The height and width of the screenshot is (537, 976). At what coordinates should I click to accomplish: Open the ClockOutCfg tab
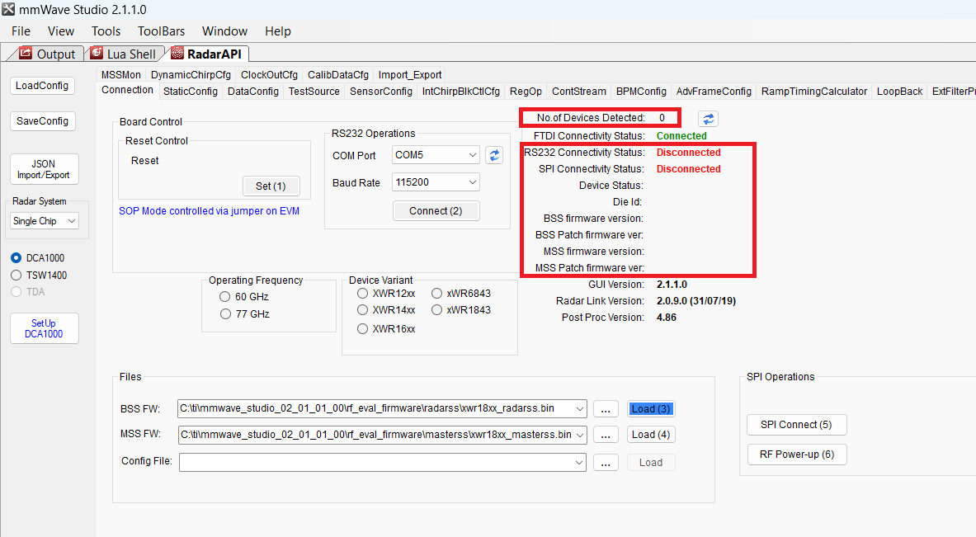tap(269, 75)
